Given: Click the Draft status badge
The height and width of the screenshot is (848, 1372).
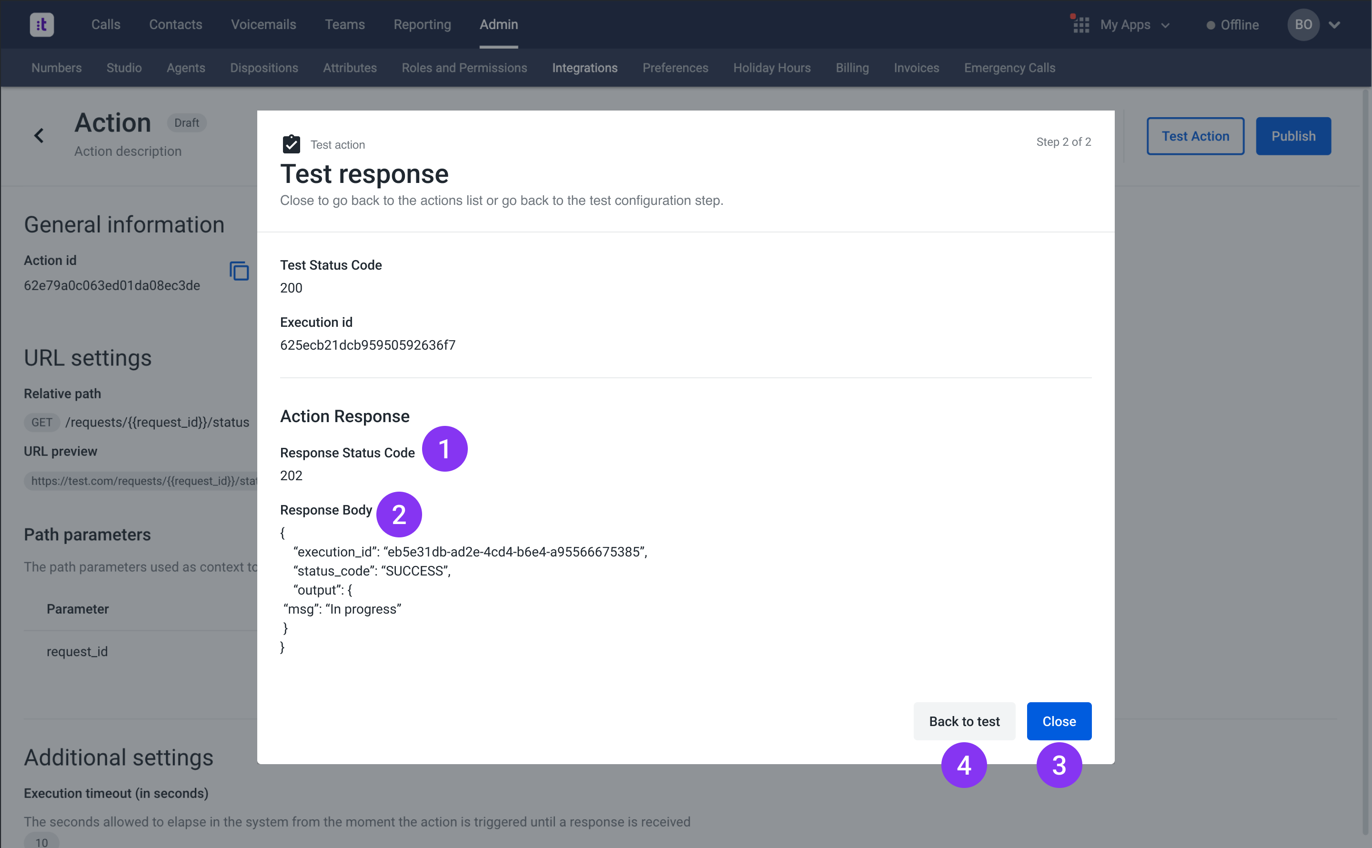Looking at the screenshot, I should [x=186, y=123].
